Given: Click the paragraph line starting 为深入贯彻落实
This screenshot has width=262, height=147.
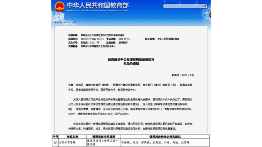Looking at the screenshot, I should (133, 100).
